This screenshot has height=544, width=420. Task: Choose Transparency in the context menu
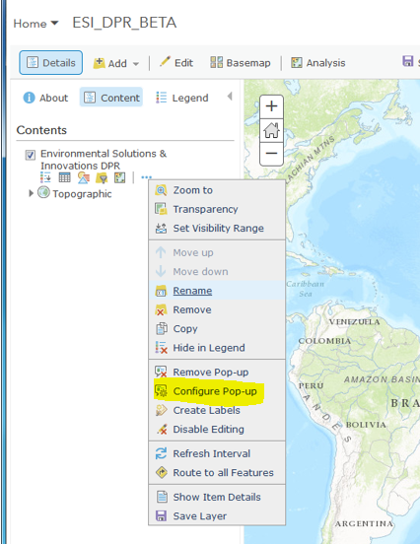tap(217, 209)
